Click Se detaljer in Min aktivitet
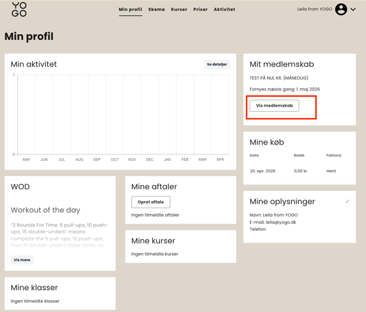The image size is (366, 312). pos(217,64)
